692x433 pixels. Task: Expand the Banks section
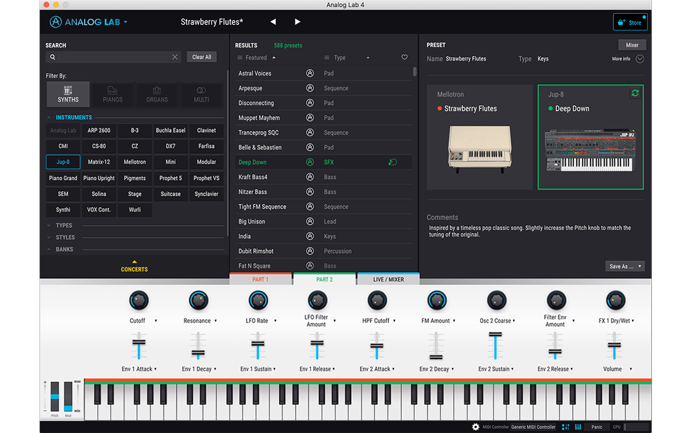pos(48,250)
